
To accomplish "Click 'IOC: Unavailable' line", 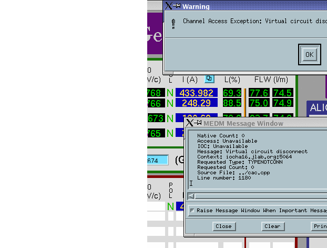I will click(x=222, y=146).
